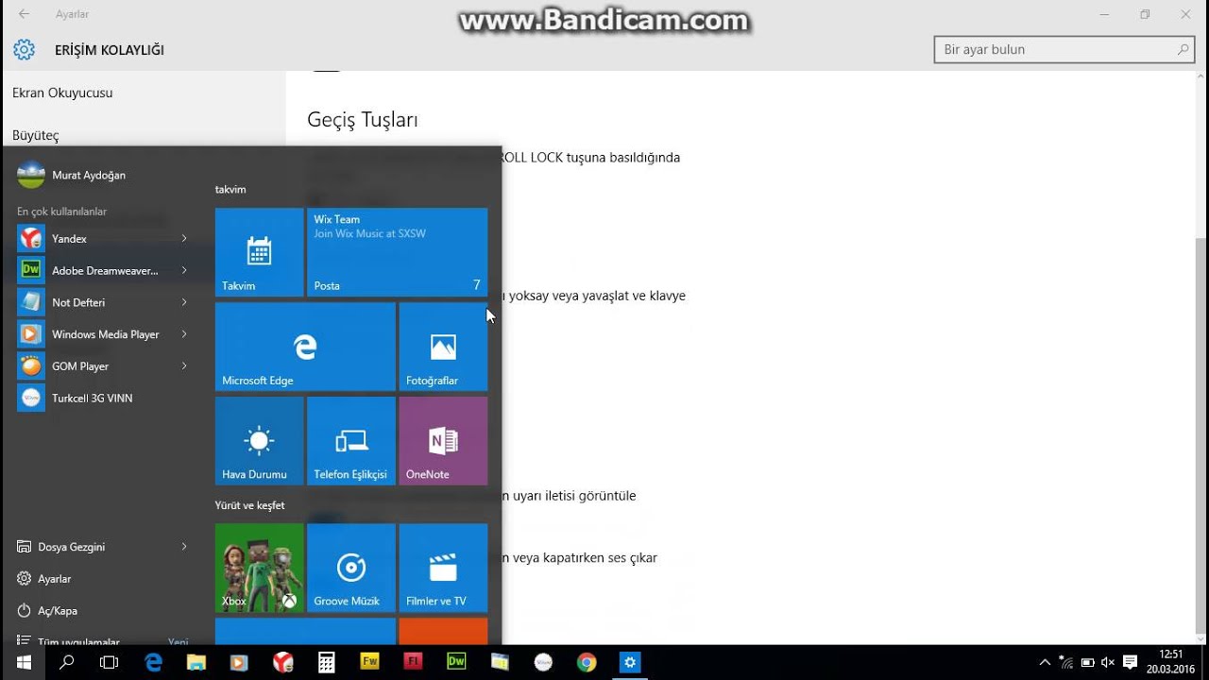Expand the Dosya Gezgini jump list arrow
The height and width of the screenshot is (680, 1209).
pos(184,547)
